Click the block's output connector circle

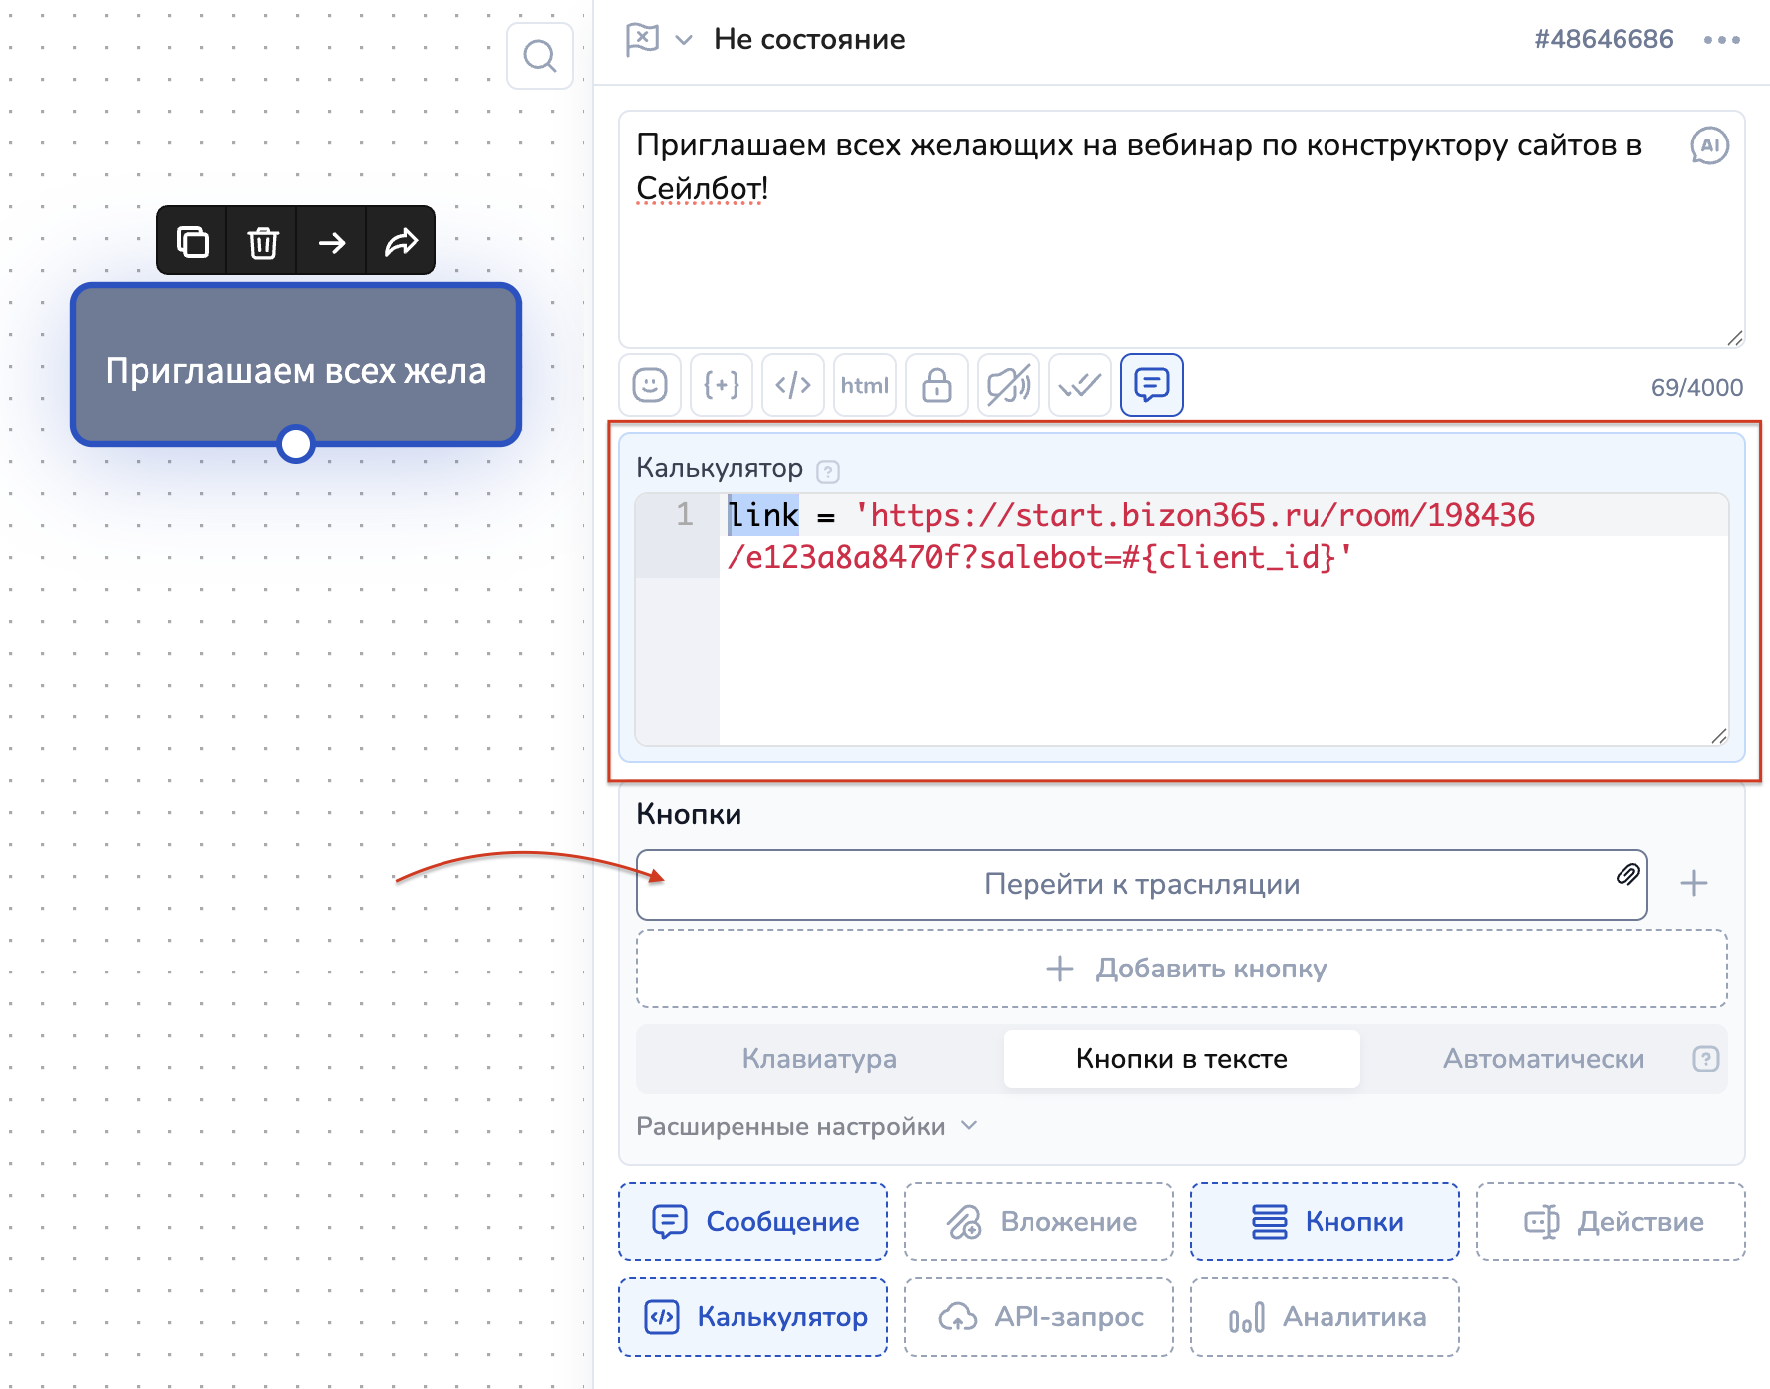296,444
